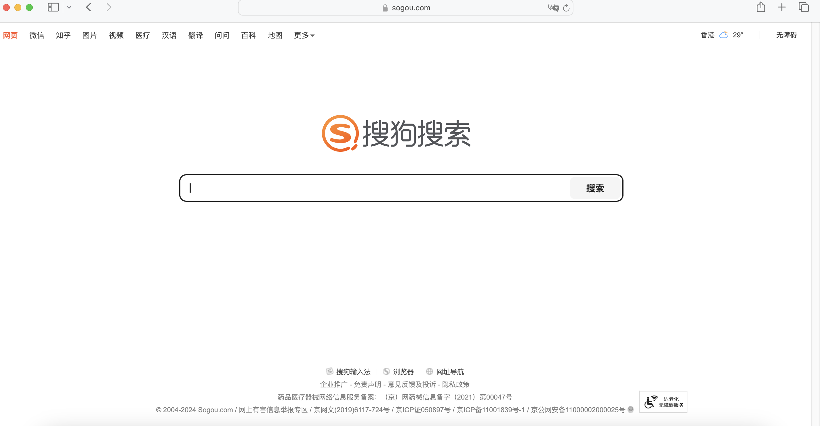Image resolution: width=820 pixels, height=426 pixels.
Task: Toggle the Safari sidebar icon
Action: pos(53,7)
